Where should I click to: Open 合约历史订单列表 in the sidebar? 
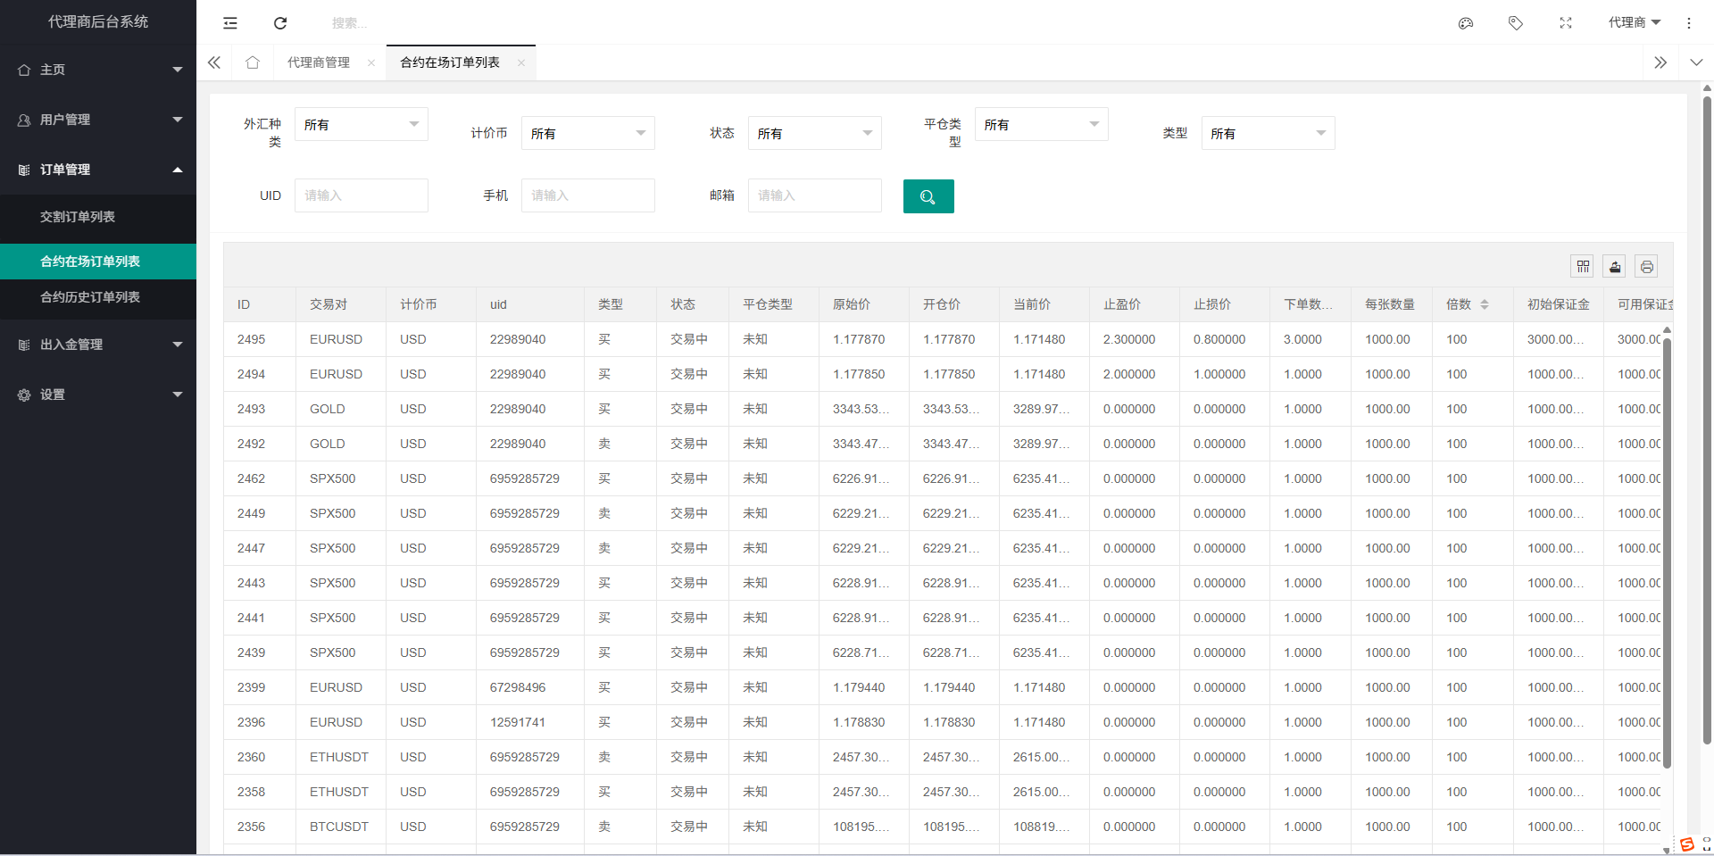pyautogui.click(x=90, y=297)
